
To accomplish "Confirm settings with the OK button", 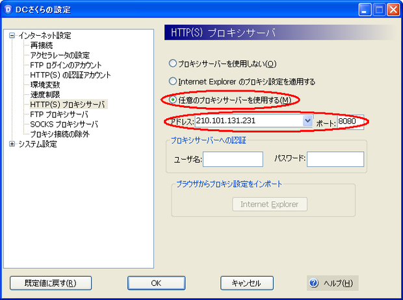I will (x=156, y=283).
